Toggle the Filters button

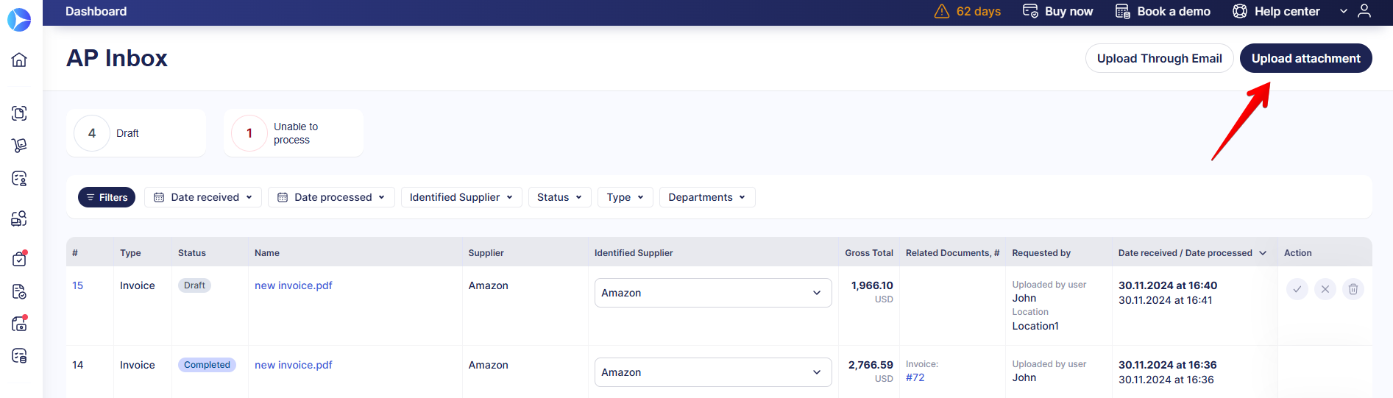pyautogui.click(x=107, y=197)
